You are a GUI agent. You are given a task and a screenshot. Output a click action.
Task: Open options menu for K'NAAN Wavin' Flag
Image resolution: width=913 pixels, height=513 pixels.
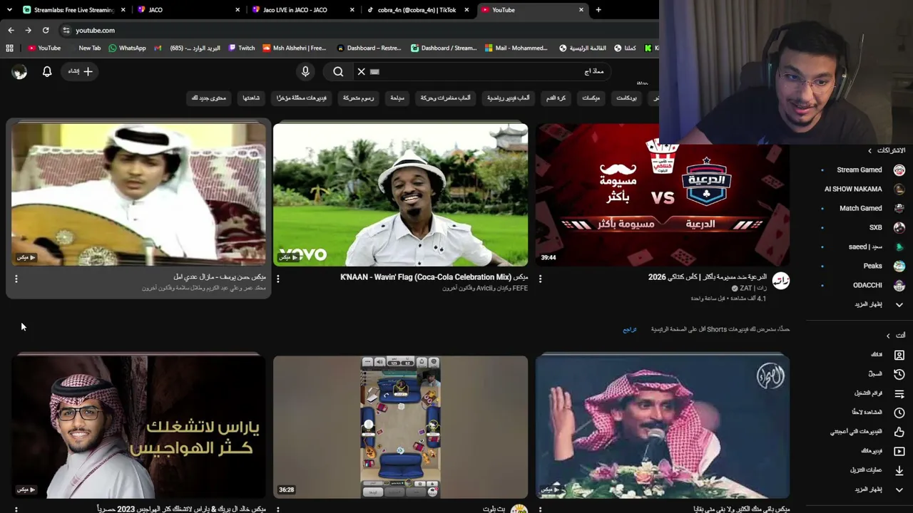277,279
